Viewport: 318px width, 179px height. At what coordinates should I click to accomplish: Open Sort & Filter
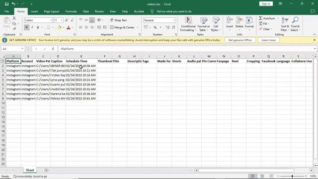285,24
